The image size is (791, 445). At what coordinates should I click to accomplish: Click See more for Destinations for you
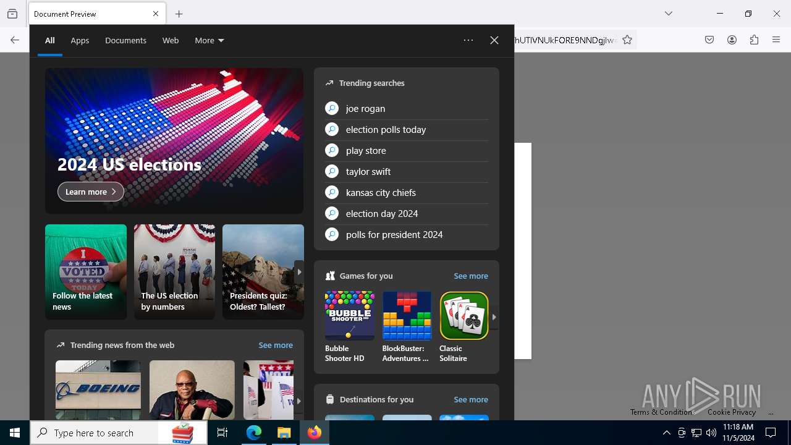coord(471,399)
